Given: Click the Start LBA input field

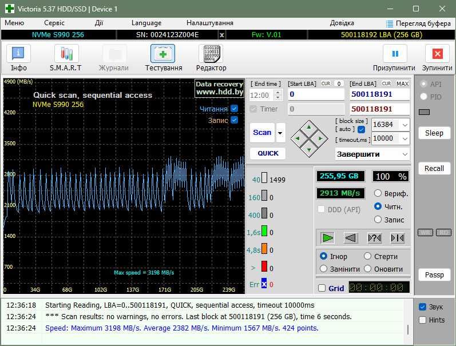Looking at the screenshot, I should coord(316,94).
